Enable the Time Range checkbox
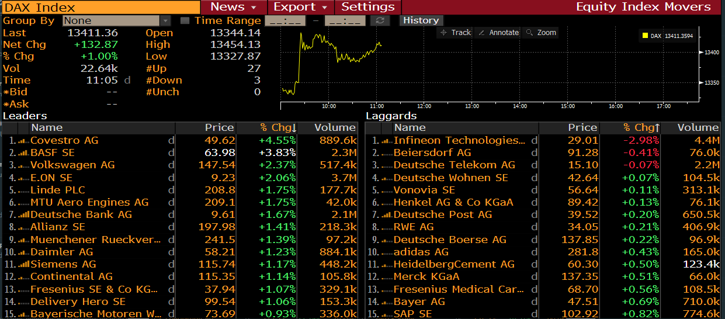725x319 pixels. (185, 20)
